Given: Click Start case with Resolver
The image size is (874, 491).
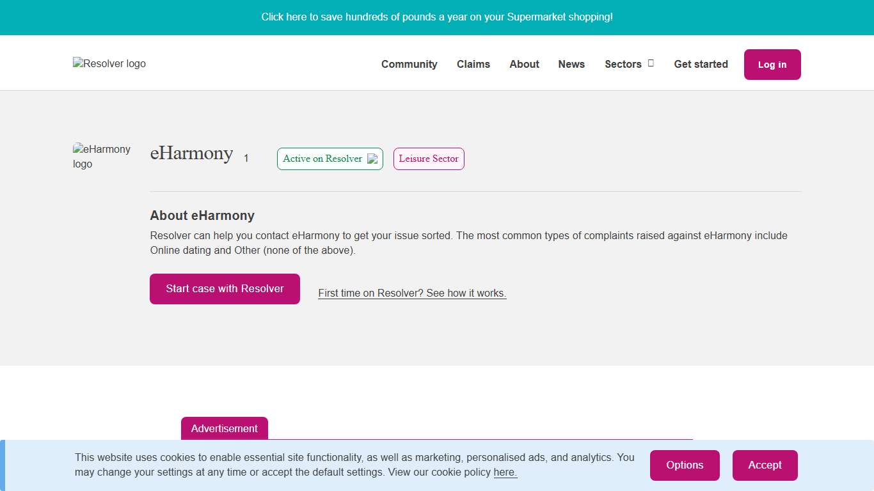Looking at the screenshot, I should 225,289.
